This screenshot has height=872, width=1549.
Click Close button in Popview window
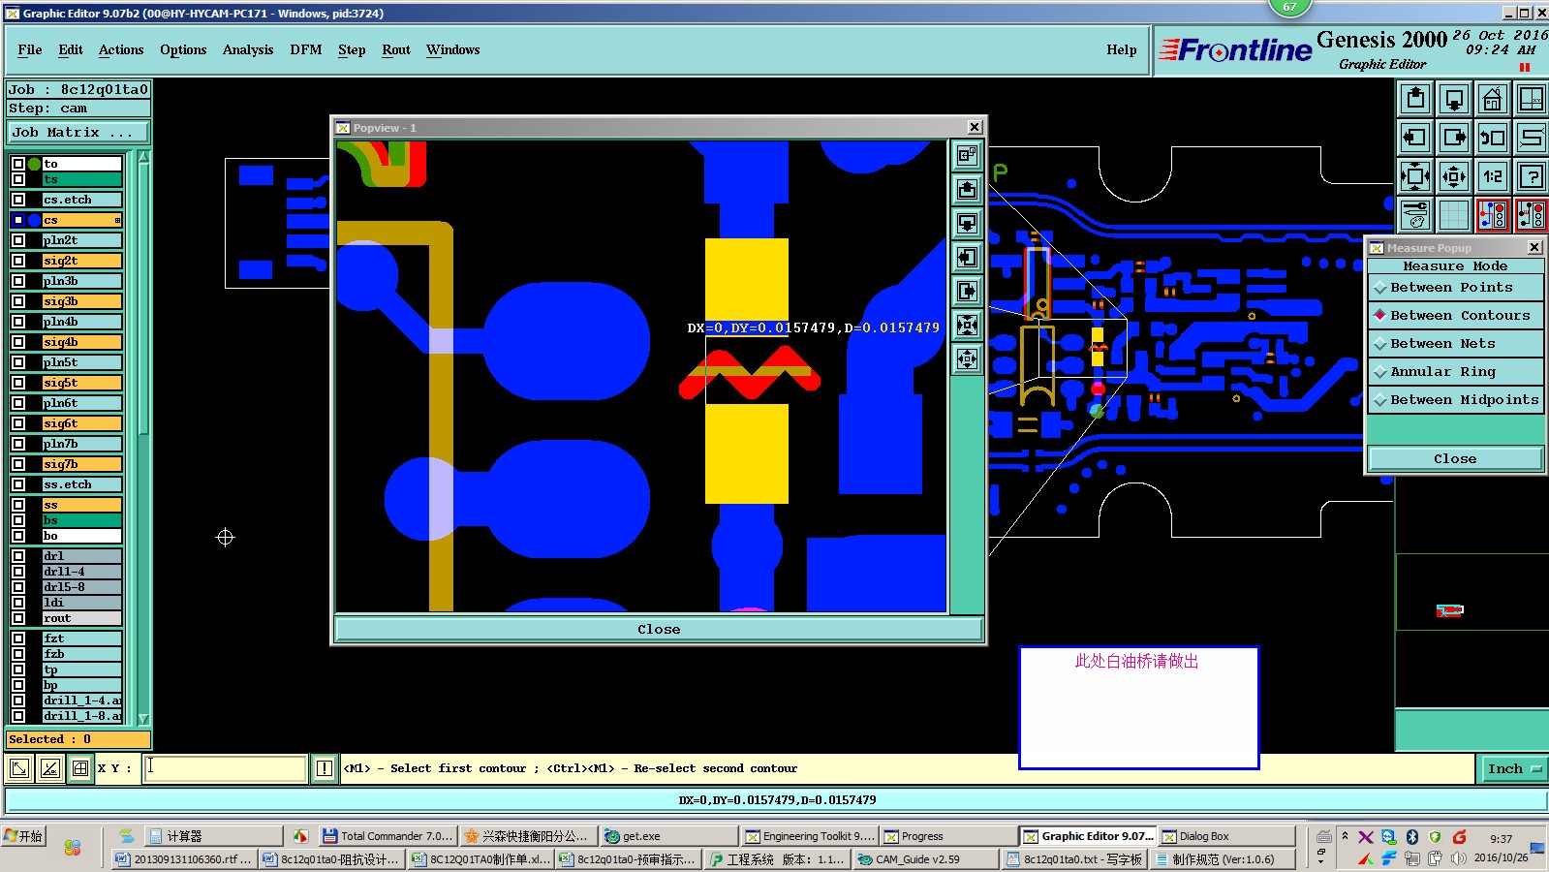[659, 630]
